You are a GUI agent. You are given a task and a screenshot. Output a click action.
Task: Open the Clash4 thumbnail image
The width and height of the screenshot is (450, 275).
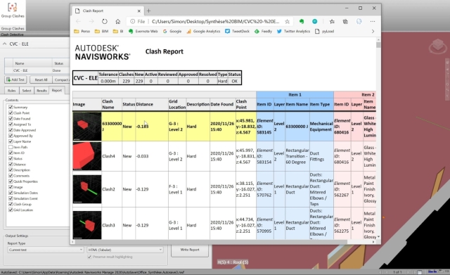[87, 156]
